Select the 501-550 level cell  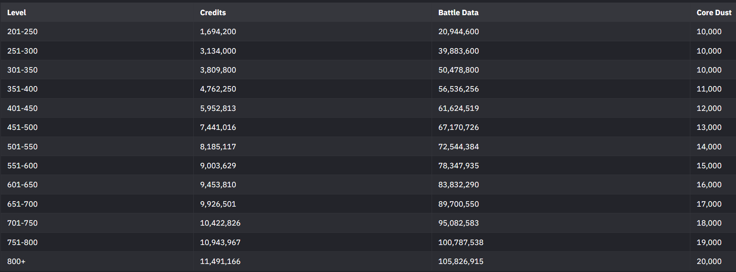[22, 147]
